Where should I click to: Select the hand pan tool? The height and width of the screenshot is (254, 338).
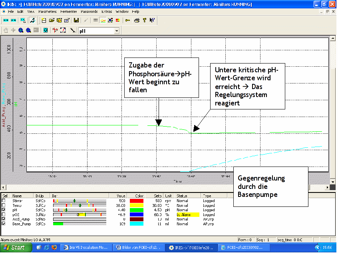6,30
